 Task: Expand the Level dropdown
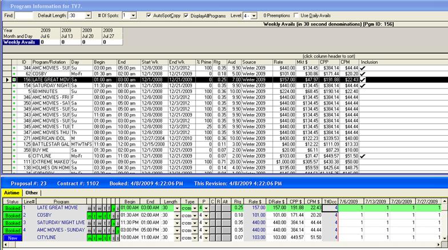click(x=254, y=15)
